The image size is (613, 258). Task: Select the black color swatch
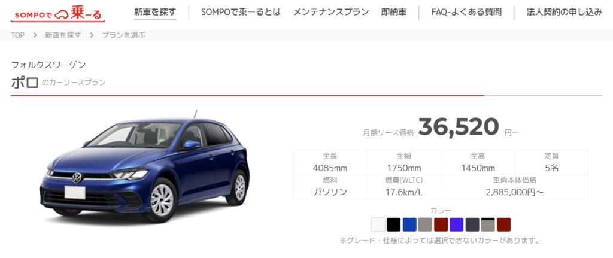tap(394, 224)
